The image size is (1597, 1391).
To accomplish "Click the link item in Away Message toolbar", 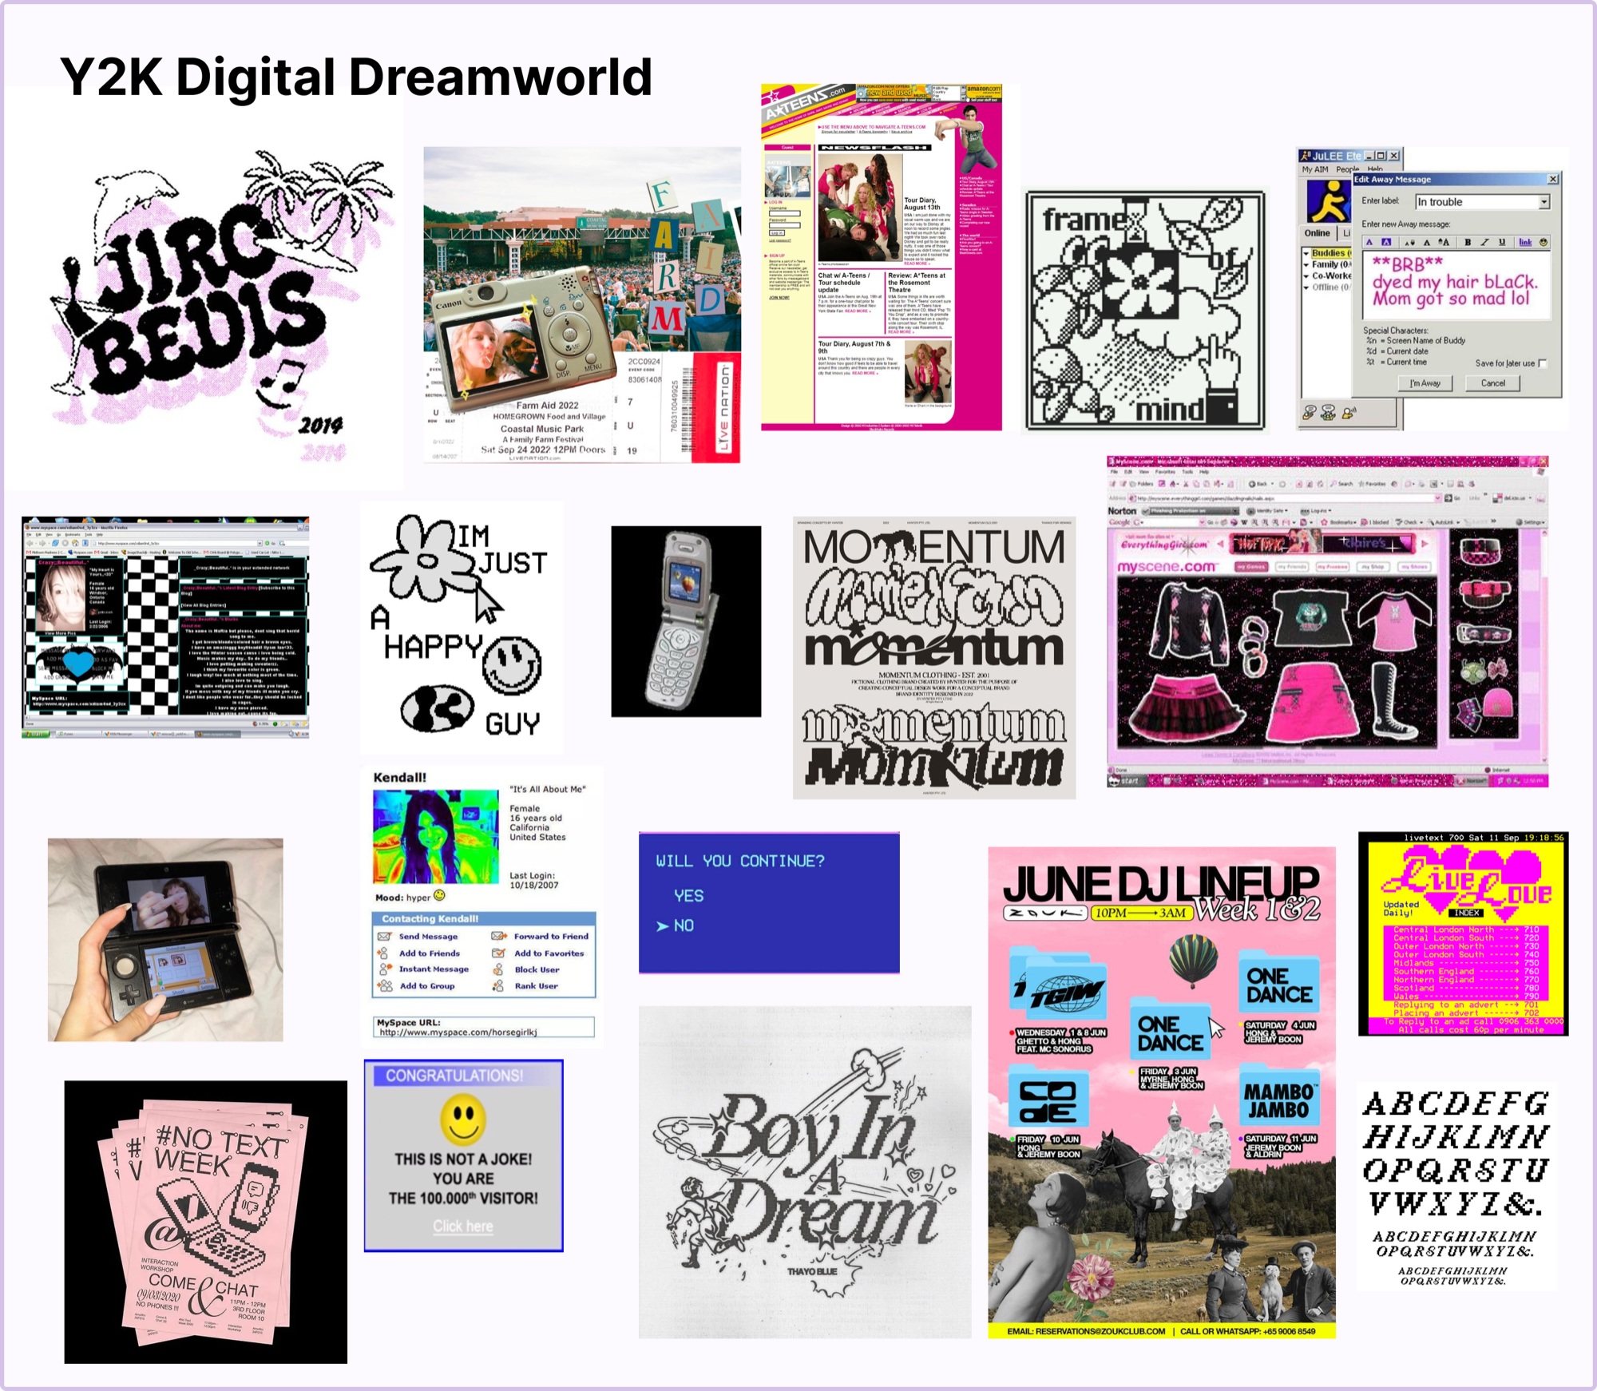I will [1525, 242].
